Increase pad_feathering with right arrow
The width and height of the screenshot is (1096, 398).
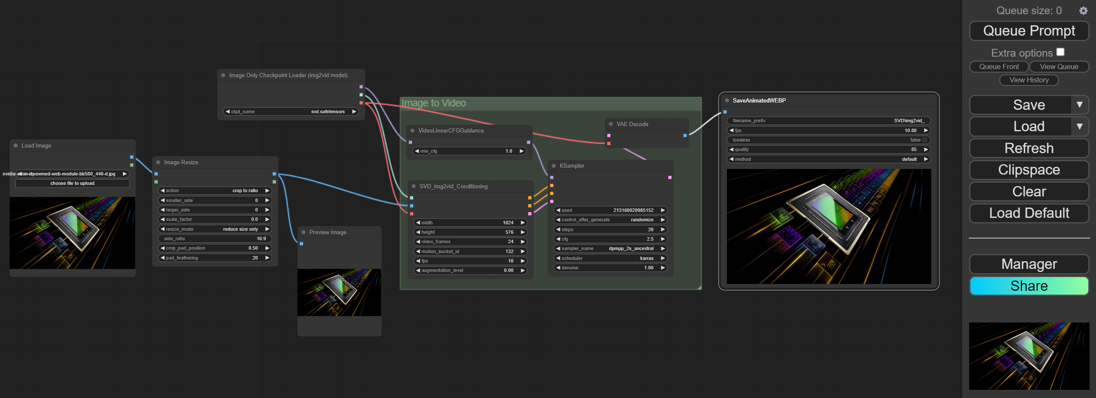coord(267,258)
